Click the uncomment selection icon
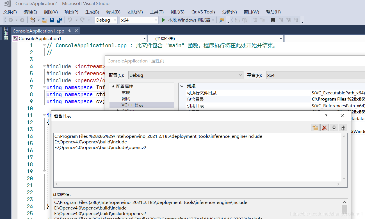This screenshot has width=365, height=219. pyautogui.click(x=263, y=20)
